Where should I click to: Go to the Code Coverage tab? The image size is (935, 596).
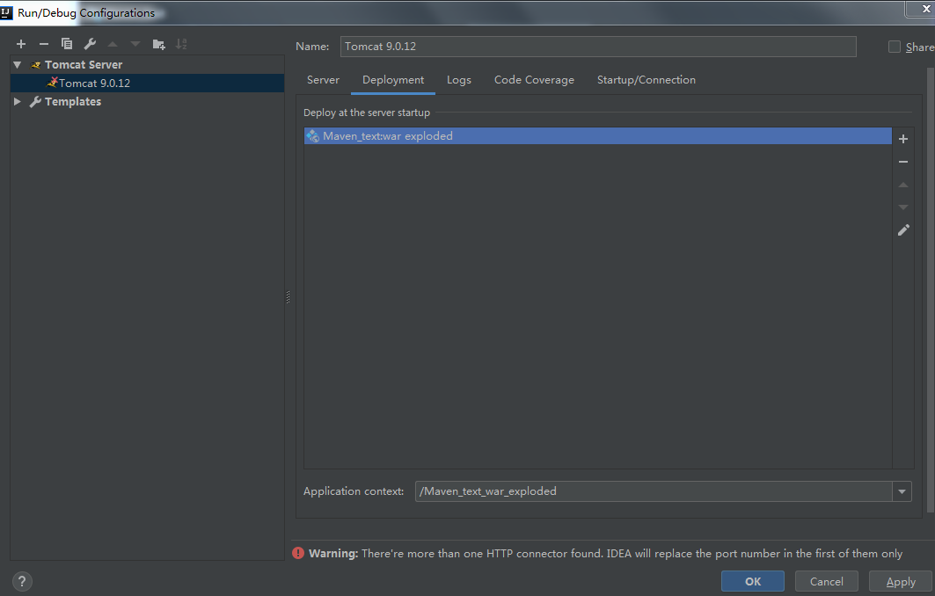(534, 80)
